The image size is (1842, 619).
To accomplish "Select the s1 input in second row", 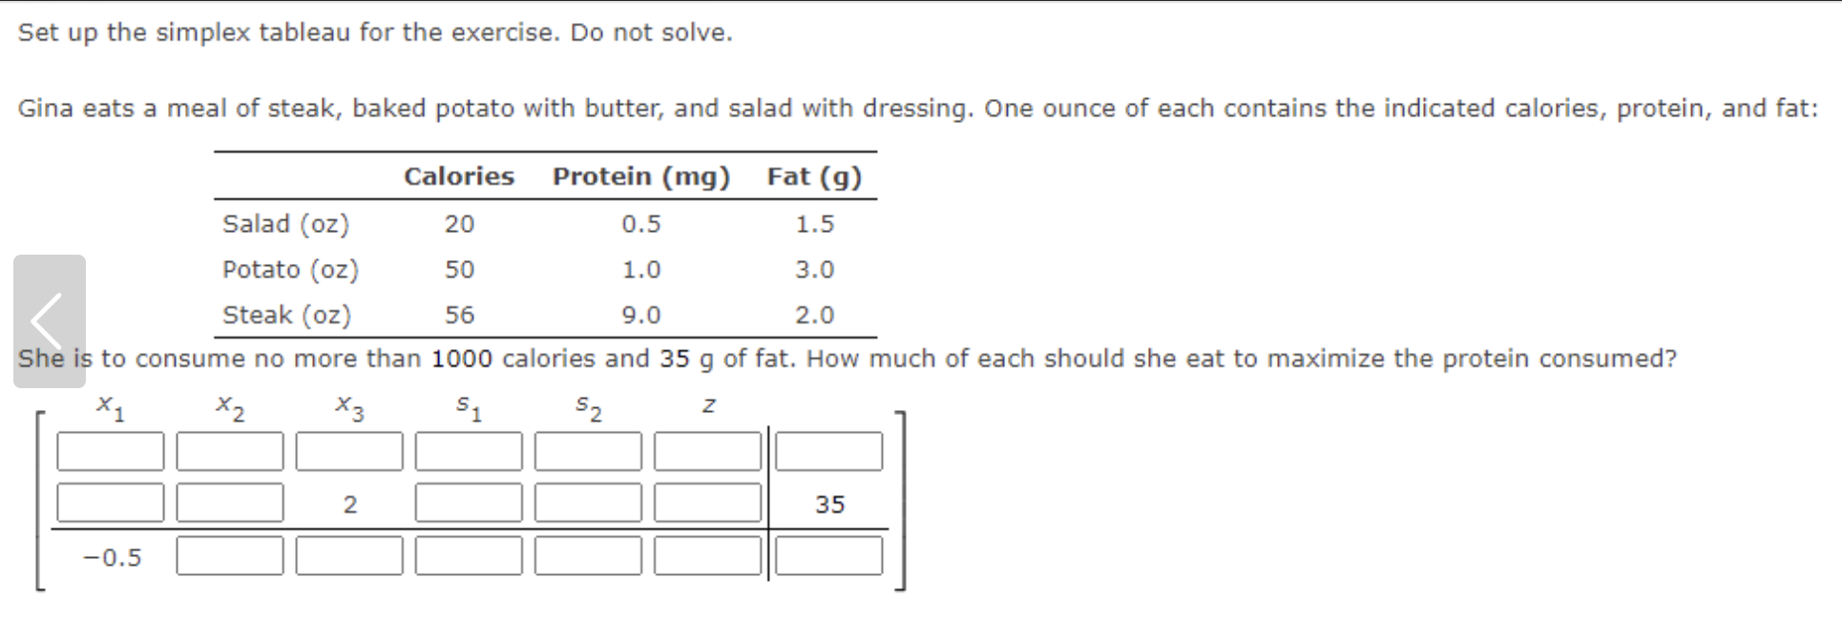I will pos(469,503).
